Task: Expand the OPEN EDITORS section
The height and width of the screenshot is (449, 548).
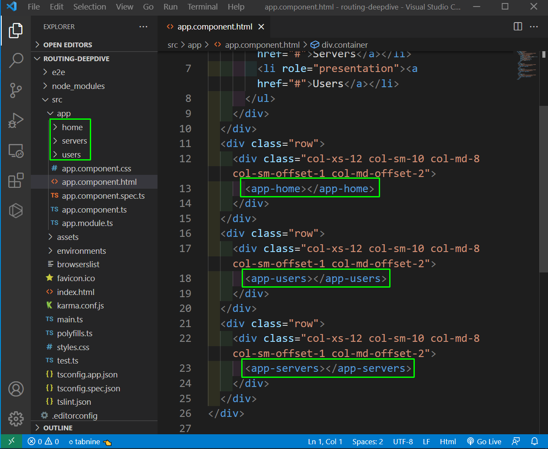Action: pos(94,45)
